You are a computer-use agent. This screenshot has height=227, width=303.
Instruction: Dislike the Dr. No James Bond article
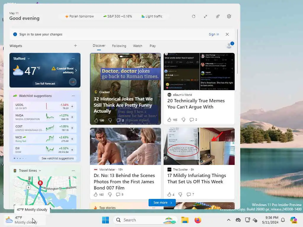(110, 194)
